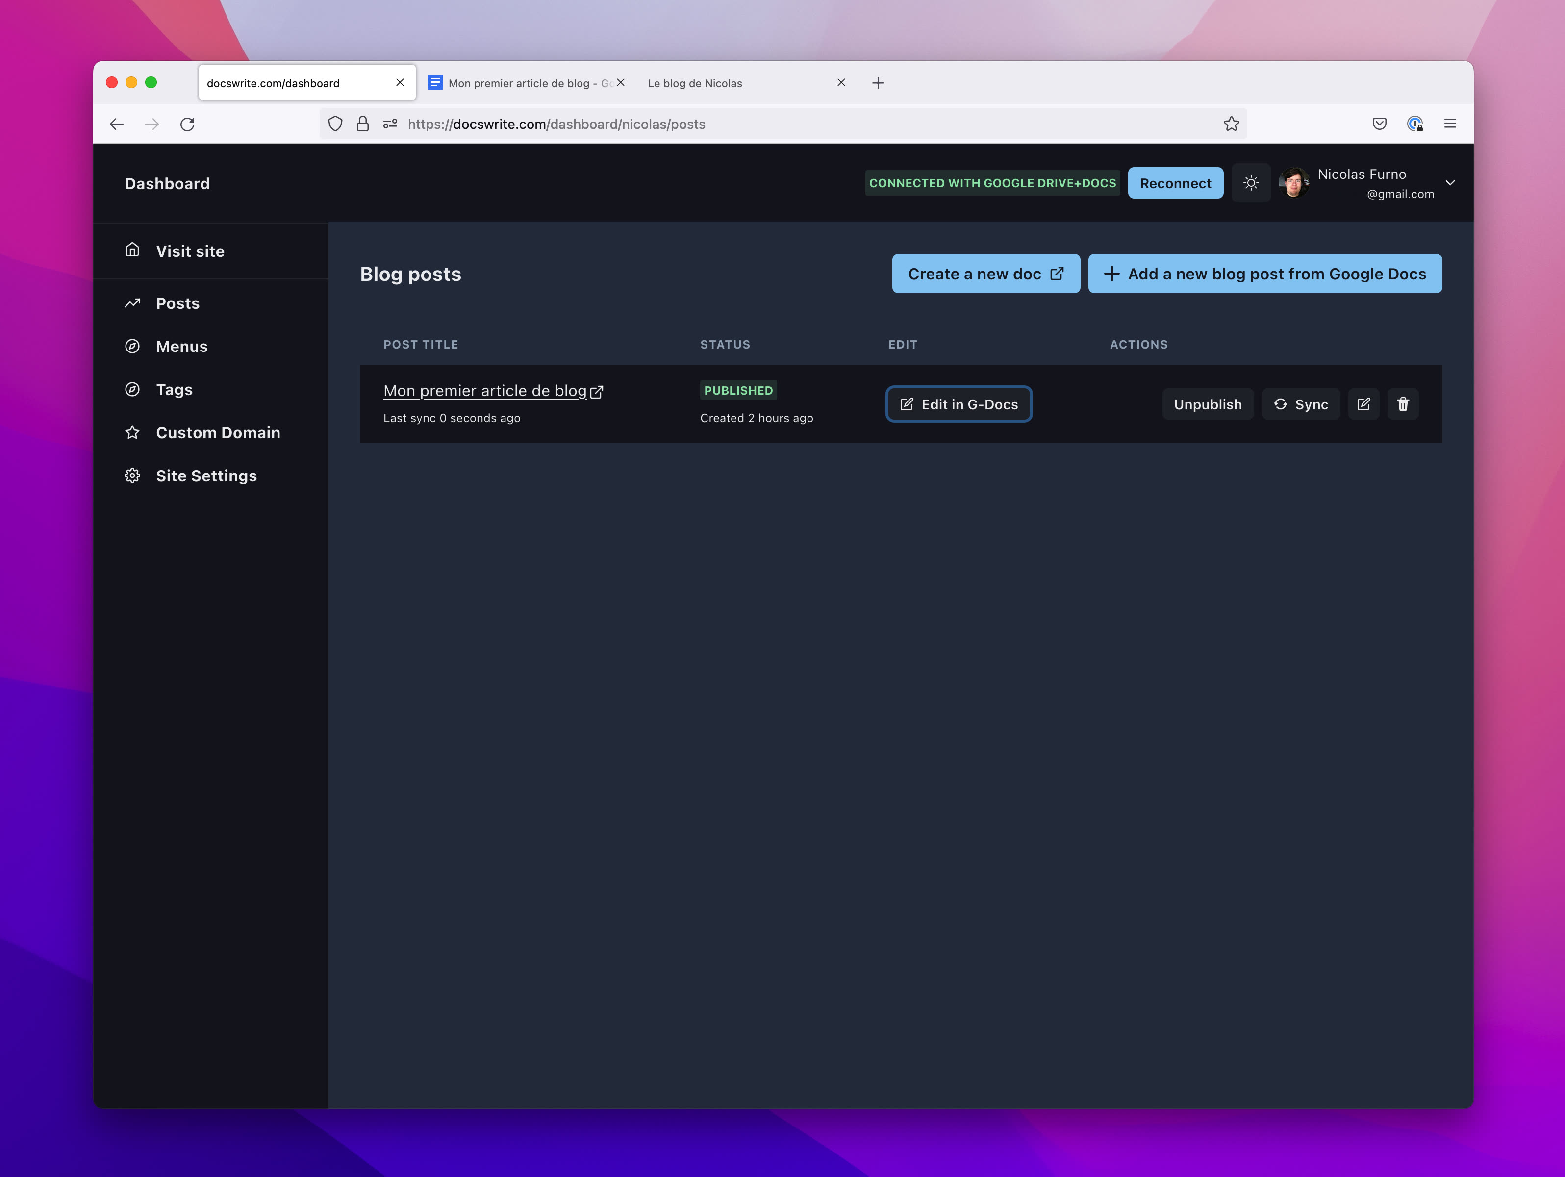Screen dimensions: 1565x1177
Task: Click the delete icon for the post
Action: [x=1403, y=403]
